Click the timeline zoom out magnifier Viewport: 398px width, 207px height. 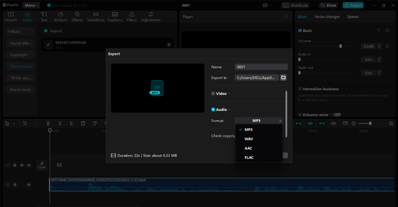pos(354,123)
